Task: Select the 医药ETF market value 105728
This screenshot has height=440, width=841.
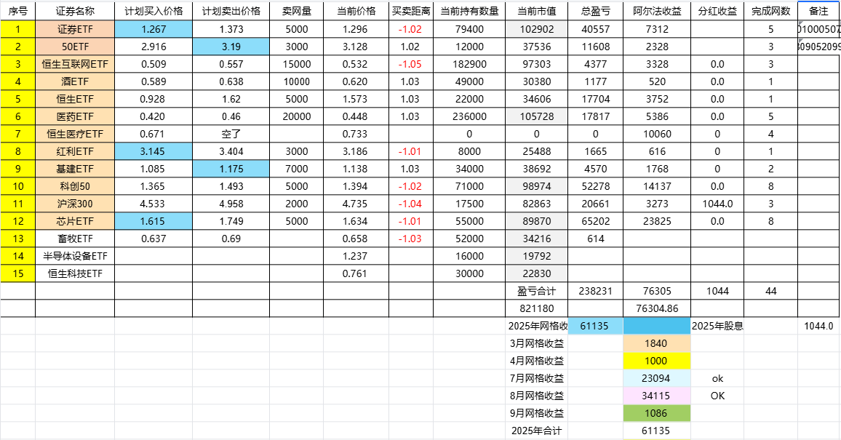Action: tap(536, 116)
